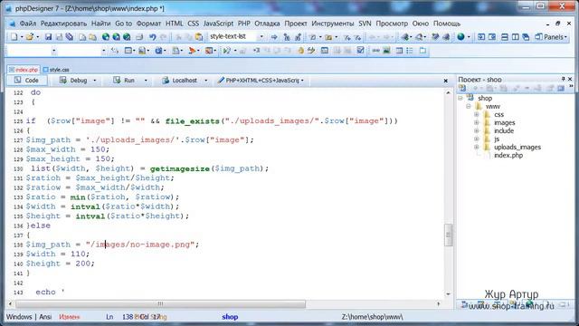Click the vertical scrollbar thumb in editor
579x326 pixels.
click(x=449, y=235)
